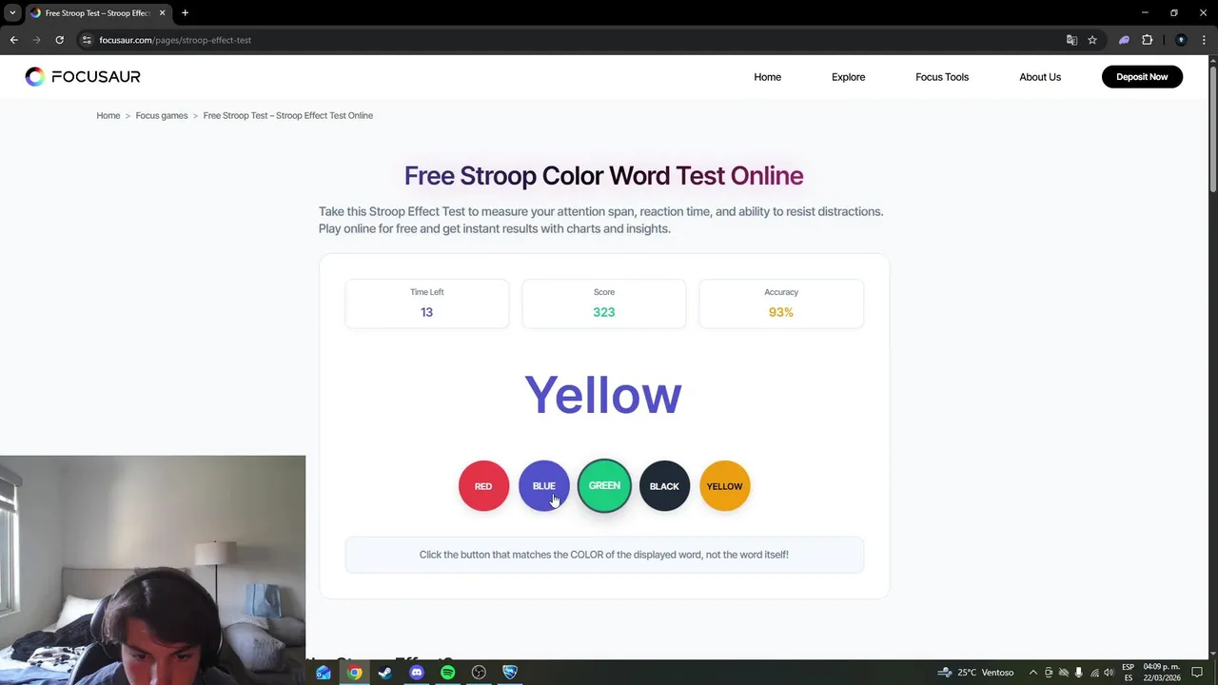Open Mail app in taskbar

click(324, 673)
